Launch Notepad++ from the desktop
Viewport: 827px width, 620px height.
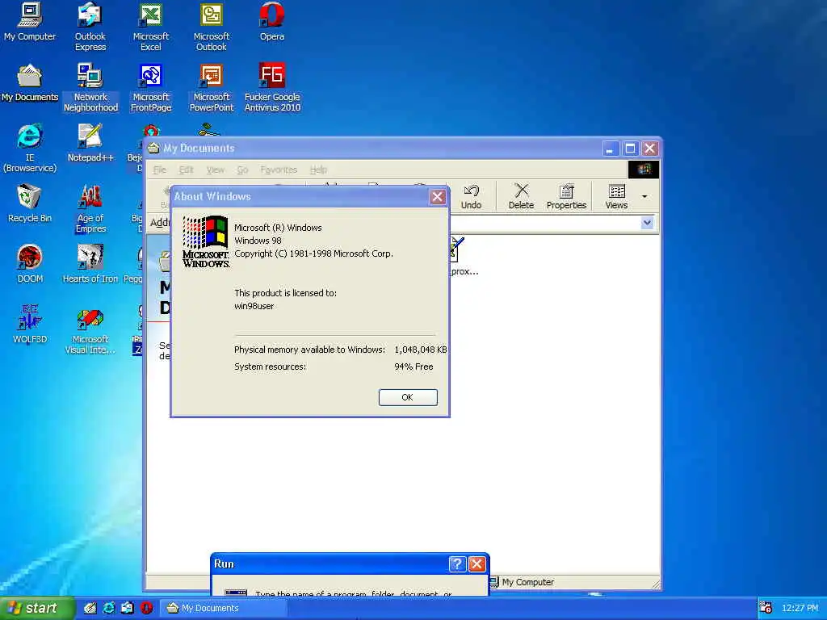click(90, 142)
